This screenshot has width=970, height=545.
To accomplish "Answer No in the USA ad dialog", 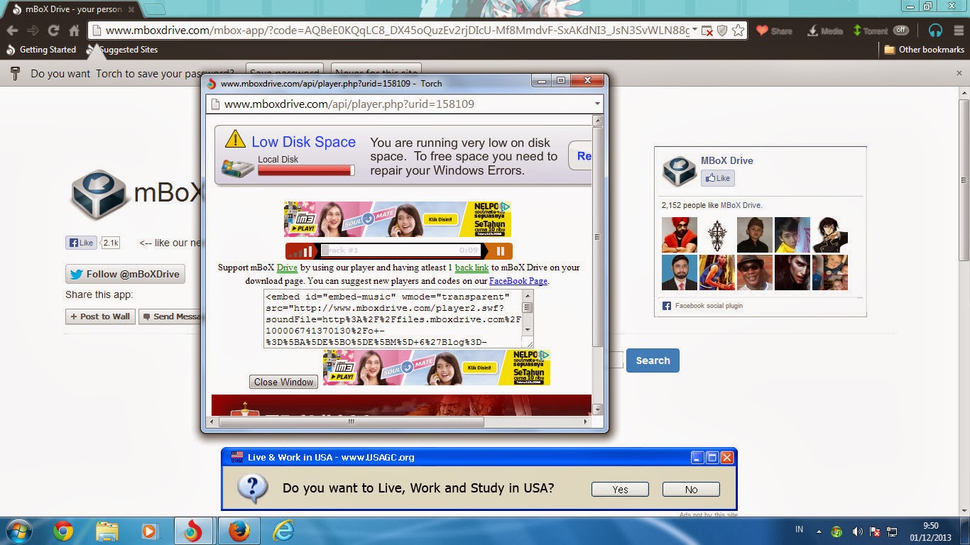I will (691, 489).
